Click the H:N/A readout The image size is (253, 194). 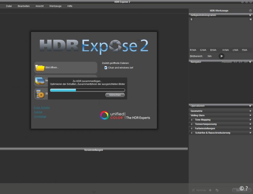click(226, 50)
